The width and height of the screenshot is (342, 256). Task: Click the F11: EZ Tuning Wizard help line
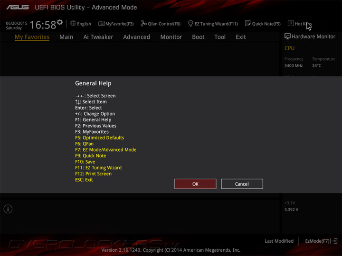(x=98, y=168)
